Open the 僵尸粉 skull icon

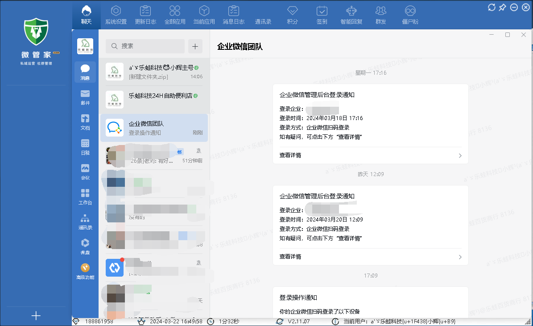[410, 15]
